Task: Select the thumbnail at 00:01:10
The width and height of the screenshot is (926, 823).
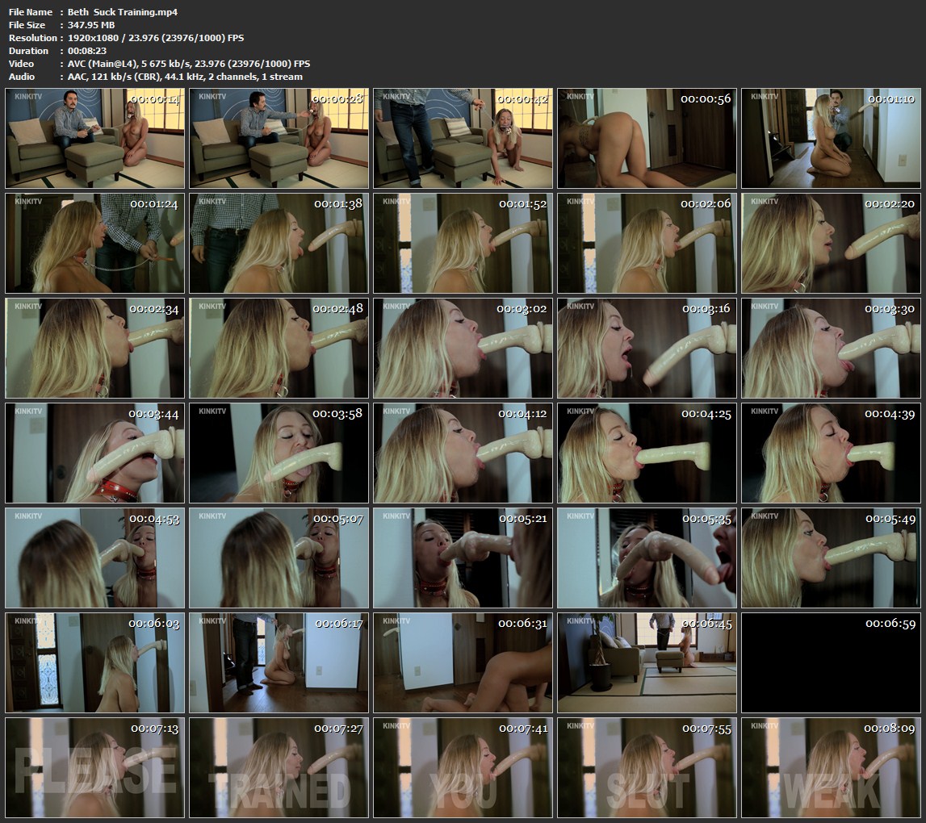Action: coord(831,138)
